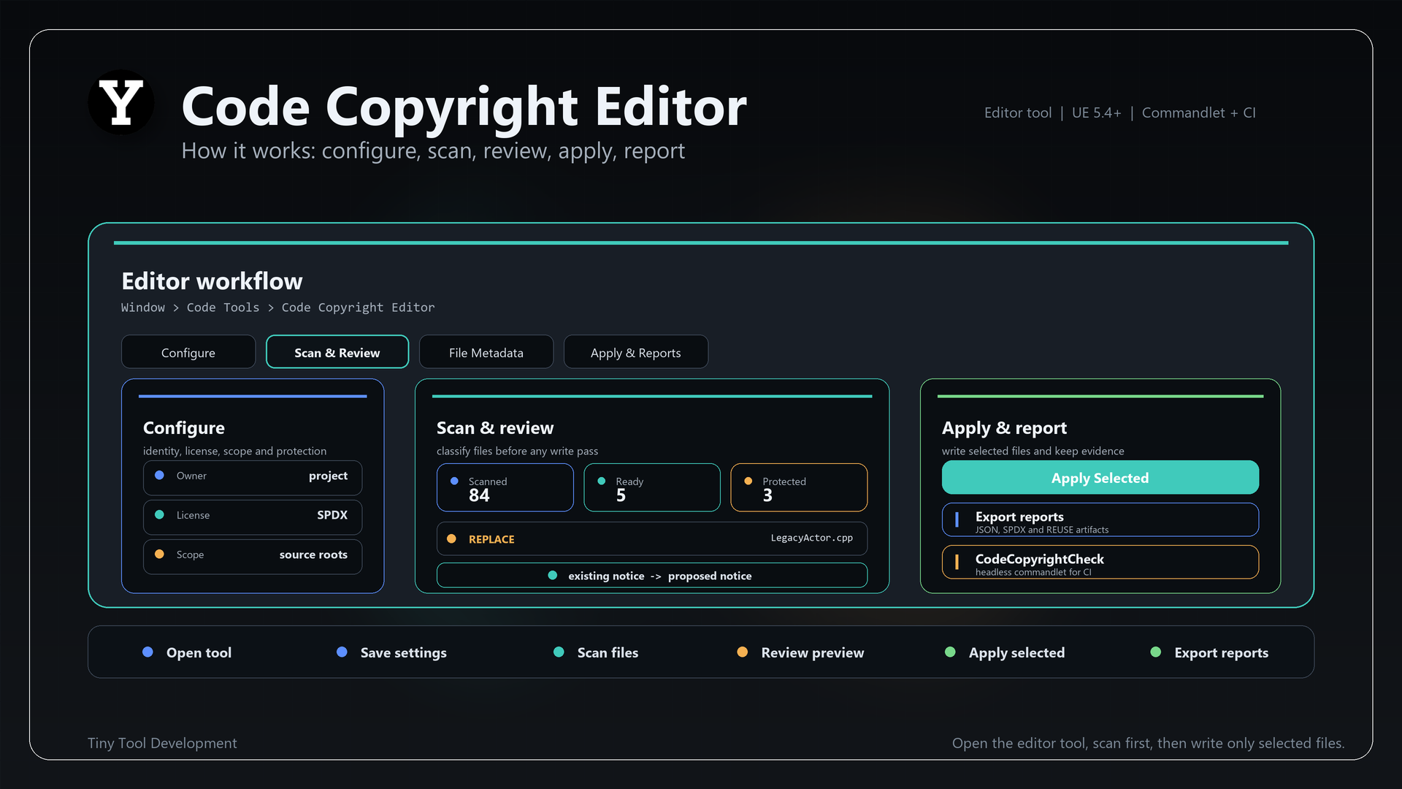Click the orange dot in Protected card
Image resolution: width=1402 pixels, height=789 pixels.
748,481
